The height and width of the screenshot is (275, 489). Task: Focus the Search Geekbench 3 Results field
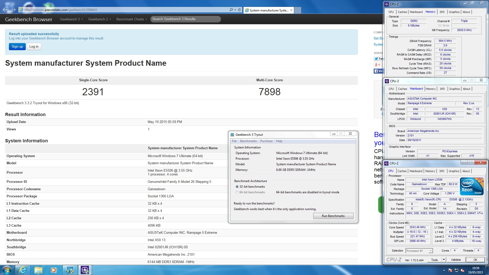pyautogui.click(x=185, y=19)
